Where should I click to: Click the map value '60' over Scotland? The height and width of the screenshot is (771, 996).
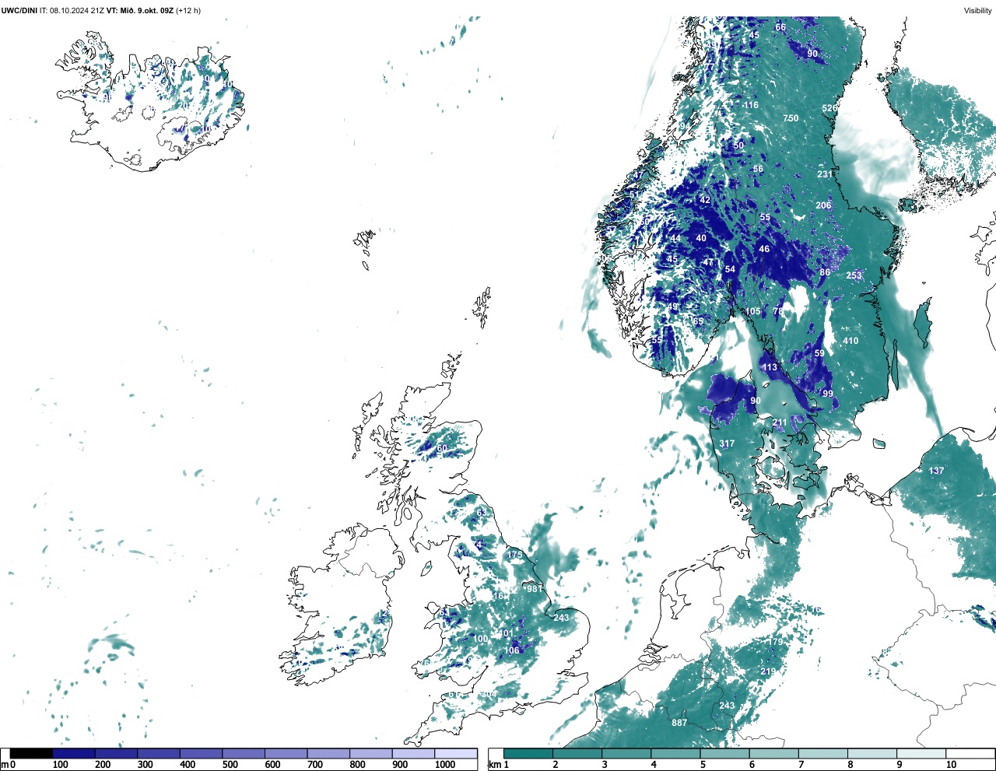(x=442, y=448)
